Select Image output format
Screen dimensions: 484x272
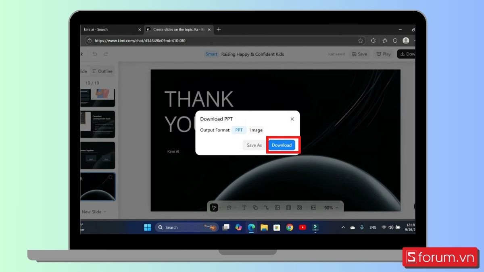point(256,130)
